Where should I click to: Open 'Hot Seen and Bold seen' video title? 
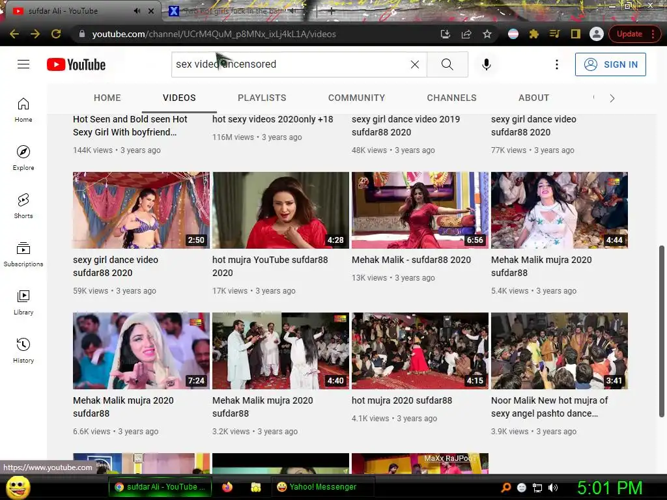130,126
